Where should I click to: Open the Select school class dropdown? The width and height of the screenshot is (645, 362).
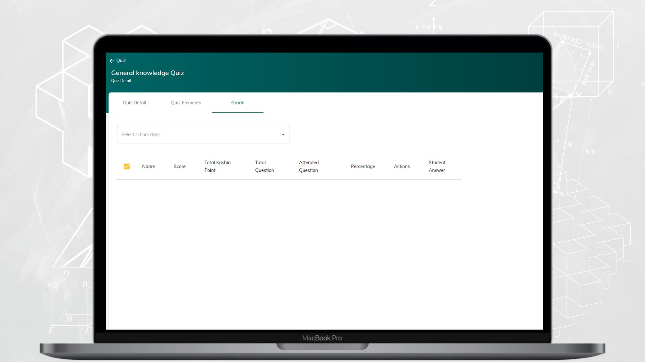point(203,134)
